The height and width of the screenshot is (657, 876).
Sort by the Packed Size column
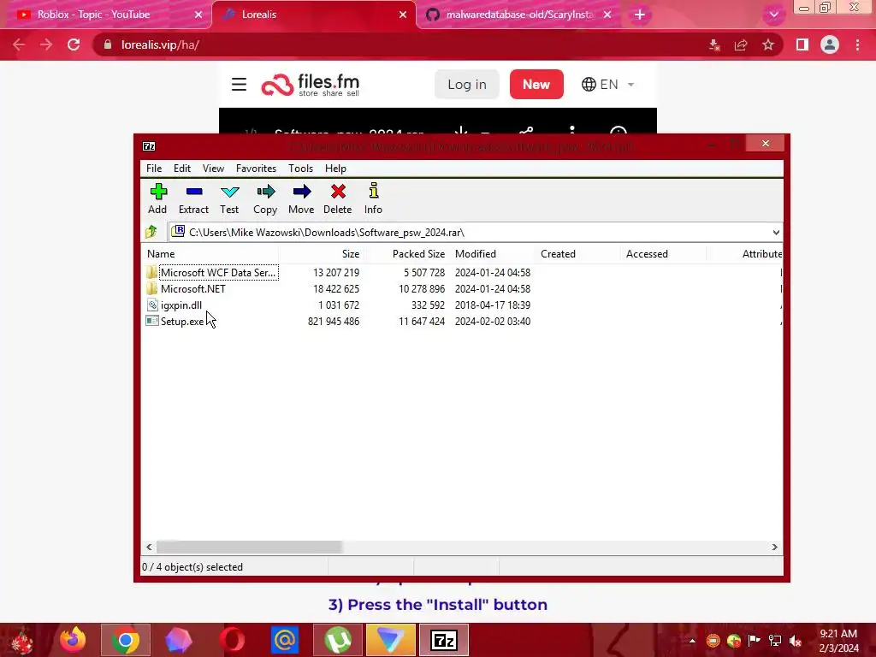tap(418, 253)
